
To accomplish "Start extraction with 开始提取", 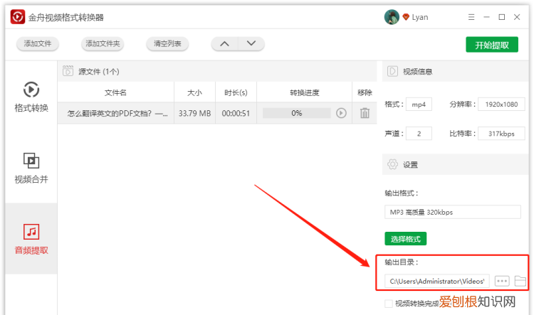I will pyautogui.click(x=492, y=45).
